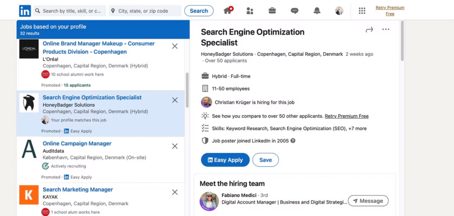Dismiss the HoneyBadger Solutions listing
454x216 pixels.
(x=175, y=100)
